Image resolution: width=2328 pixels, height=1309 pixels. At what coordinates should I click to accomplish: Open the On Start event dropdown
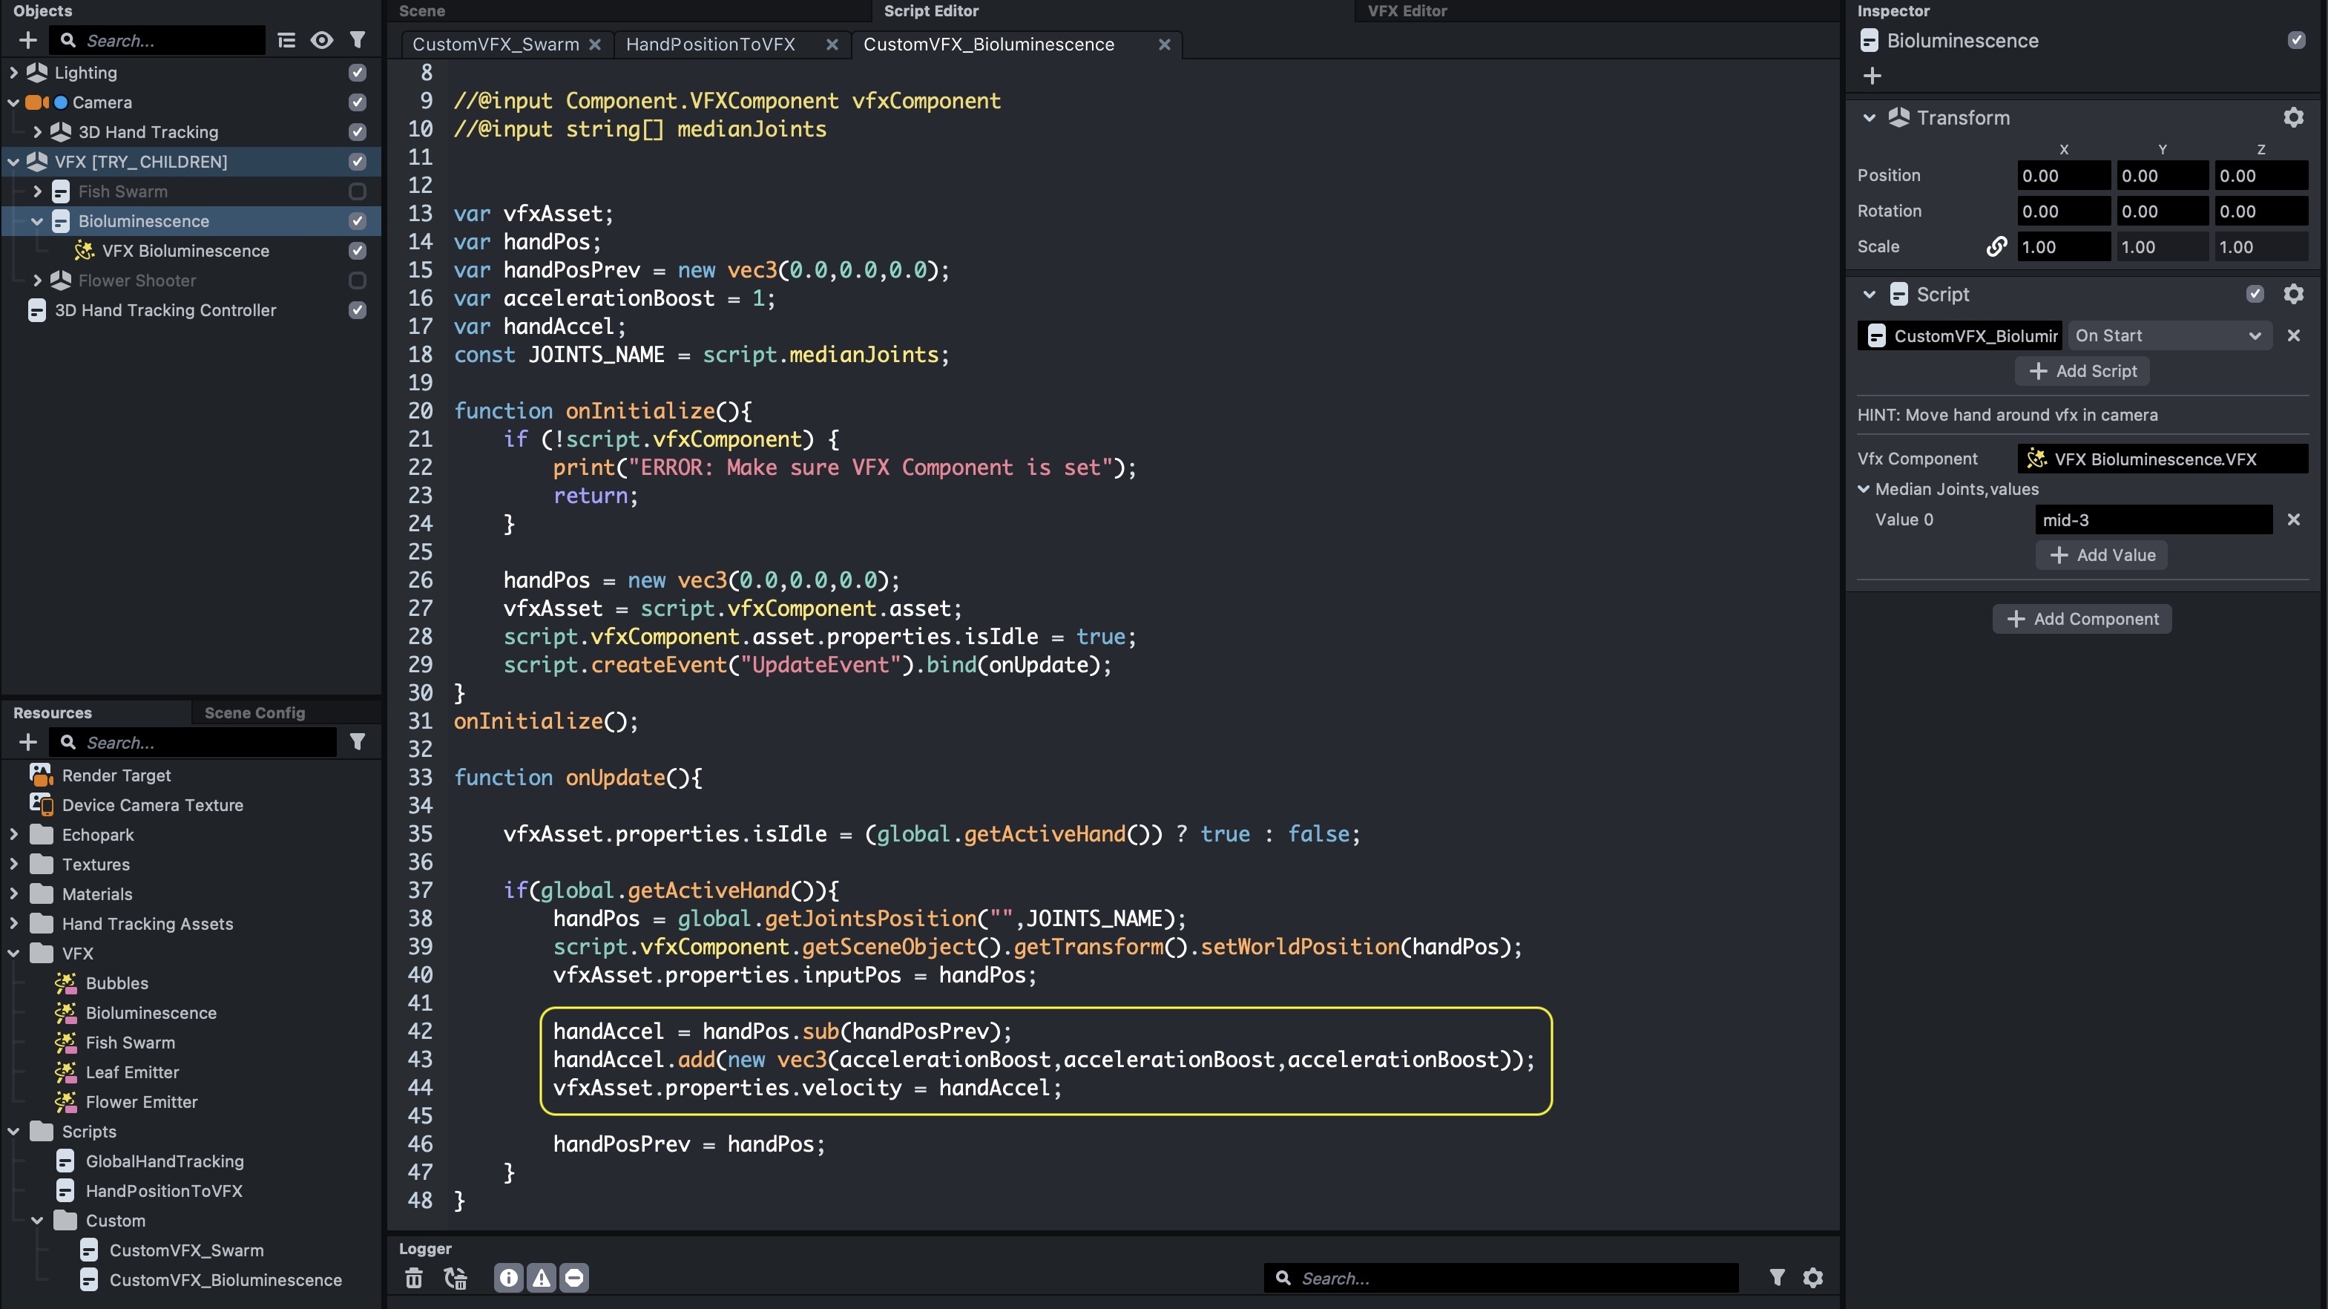(2168, 335)
